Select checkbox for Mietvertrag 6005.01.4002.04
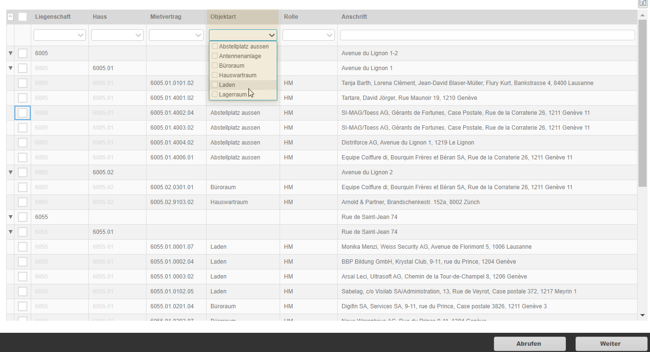This screenshot has height=352, width=650. pyautogui.click(x=23, y=113)
